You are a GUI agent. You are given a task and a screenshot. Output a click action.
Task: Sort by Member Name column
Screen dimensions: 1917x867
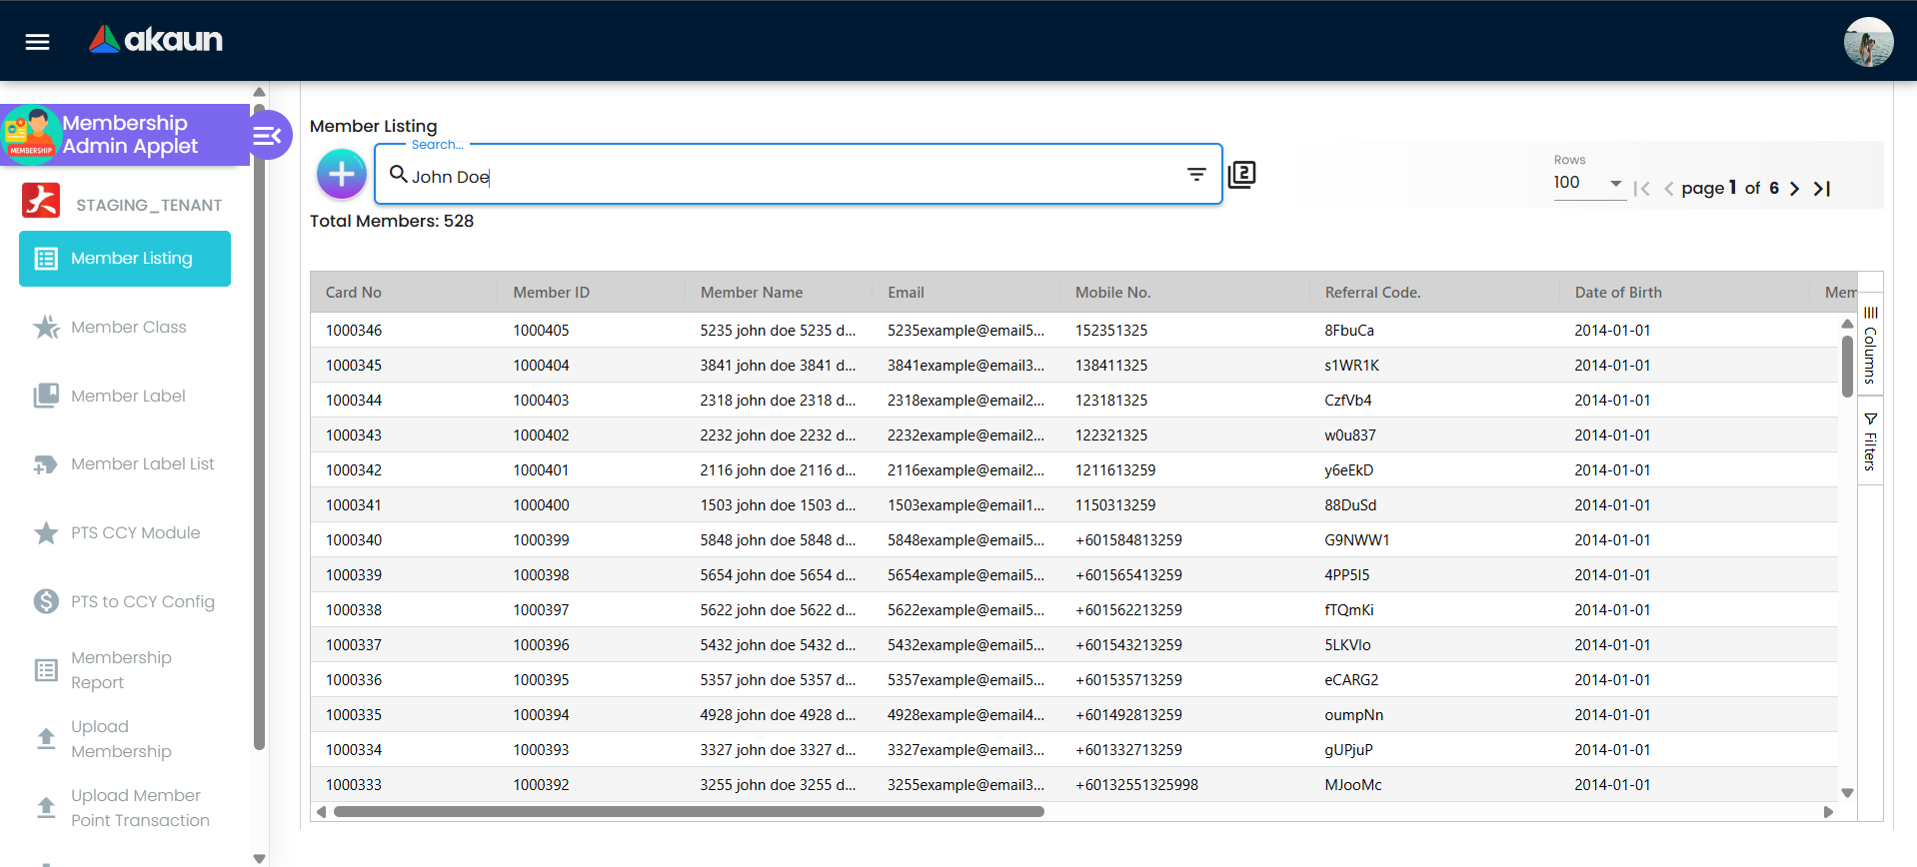752,293
